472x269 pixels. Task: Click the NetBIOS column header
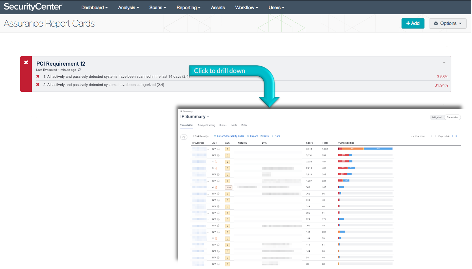pos(242,143)
